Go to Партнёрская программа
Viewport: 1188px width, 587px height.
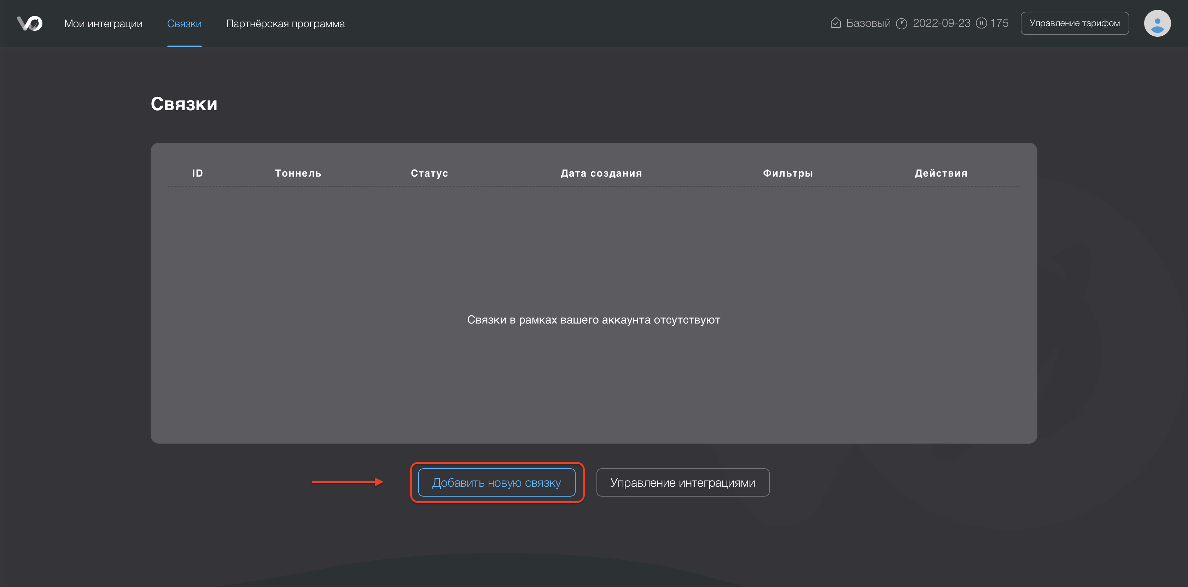click(x=285, y=24)
